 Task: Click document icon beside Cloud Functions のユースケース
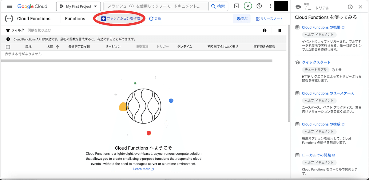(x=297, y=93)
